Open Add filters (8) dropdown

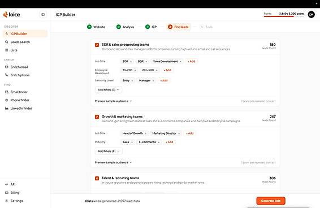tap(109, 151)
